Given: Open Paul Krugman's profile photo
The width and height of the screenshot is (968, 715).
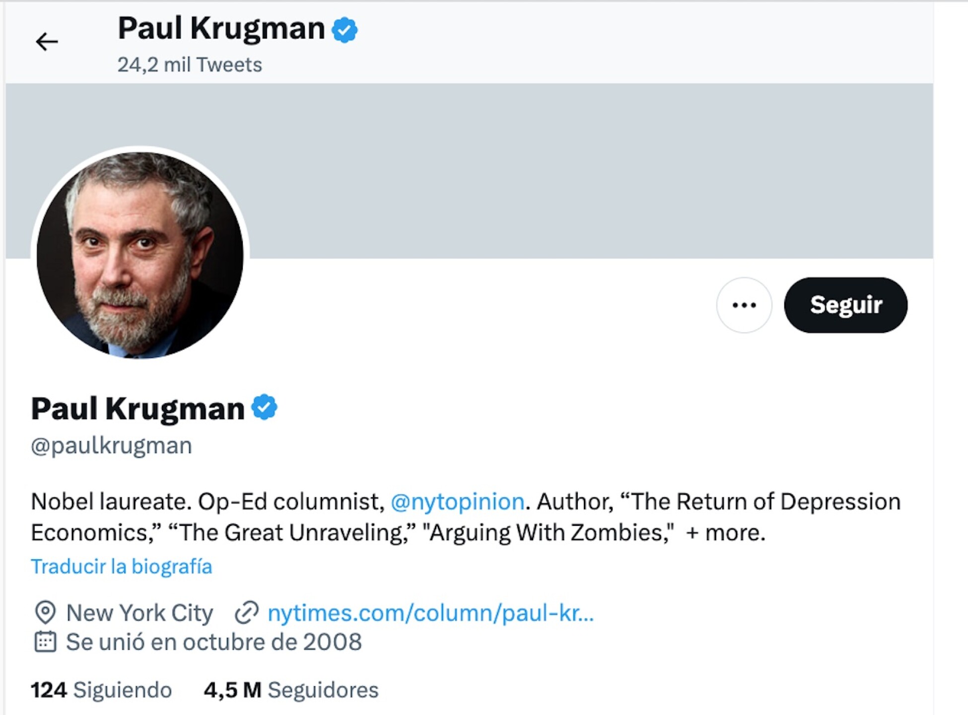Looking at the screenshot, I should click(x=140, y=255).
